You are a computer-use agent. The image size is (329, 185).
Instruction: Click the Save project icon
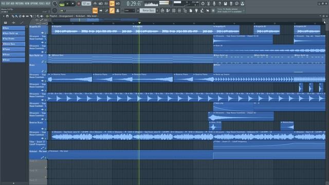click(225, 4)
